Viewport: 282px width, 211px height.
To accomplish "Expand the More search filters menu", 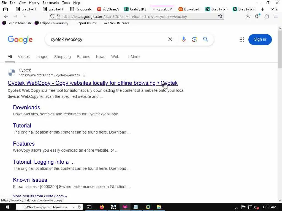I will tap(133, 57).
